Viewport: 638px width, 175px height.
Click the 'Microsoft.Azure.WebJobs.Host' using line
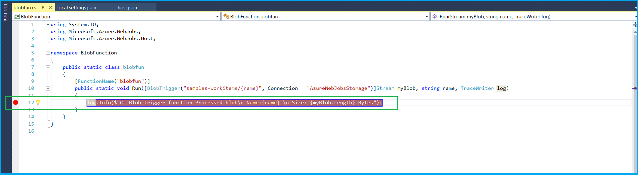[103, 38]
